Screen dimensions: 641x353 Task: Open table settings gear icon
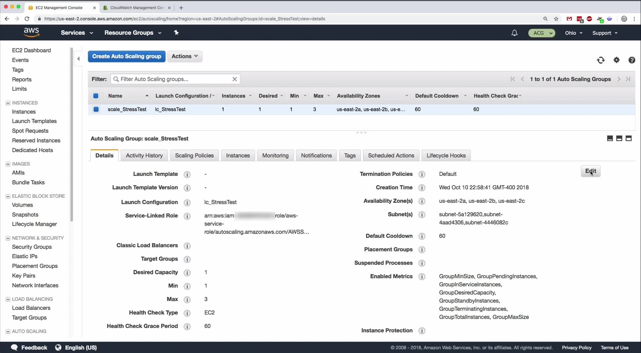tap(616, 60)
